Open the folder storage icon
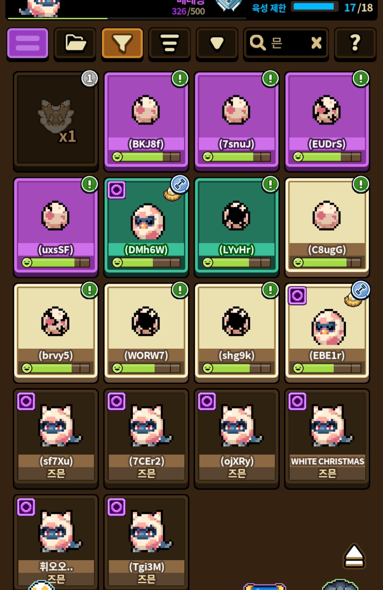383x590 pixels. tap(75, 43)
